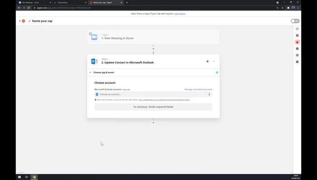
Task: Close the My Meetings - Zoom tab
Action: tap(50, 3)
